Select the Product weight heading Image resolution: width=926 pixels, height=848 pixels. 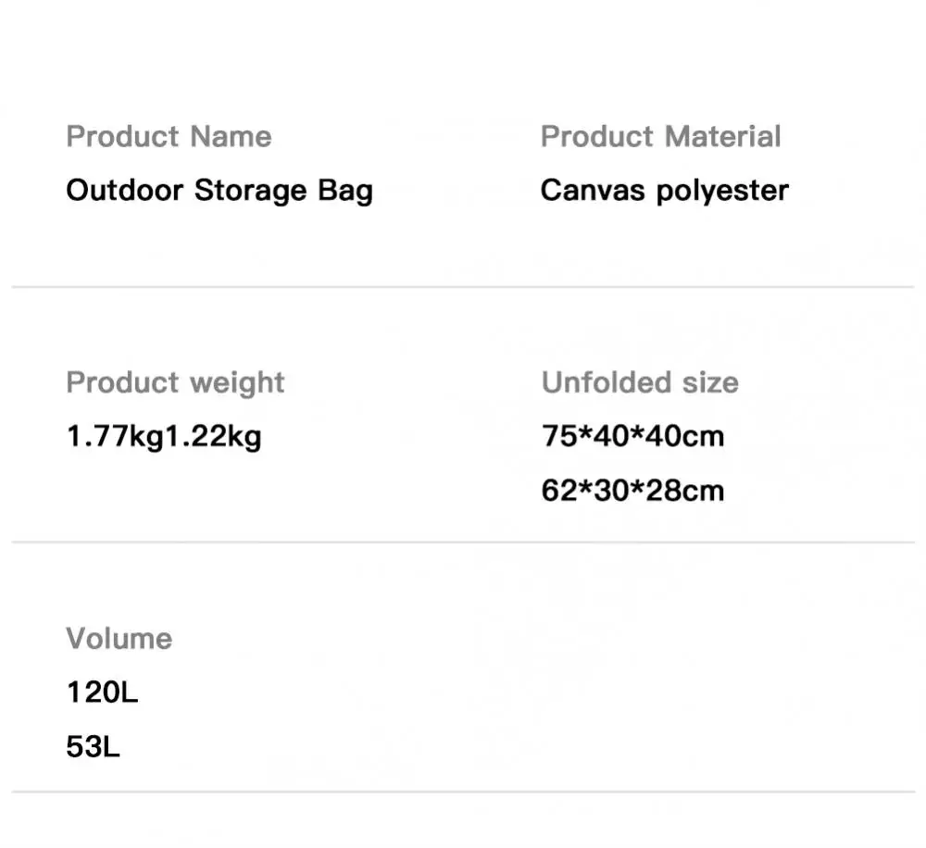point(175,382)
